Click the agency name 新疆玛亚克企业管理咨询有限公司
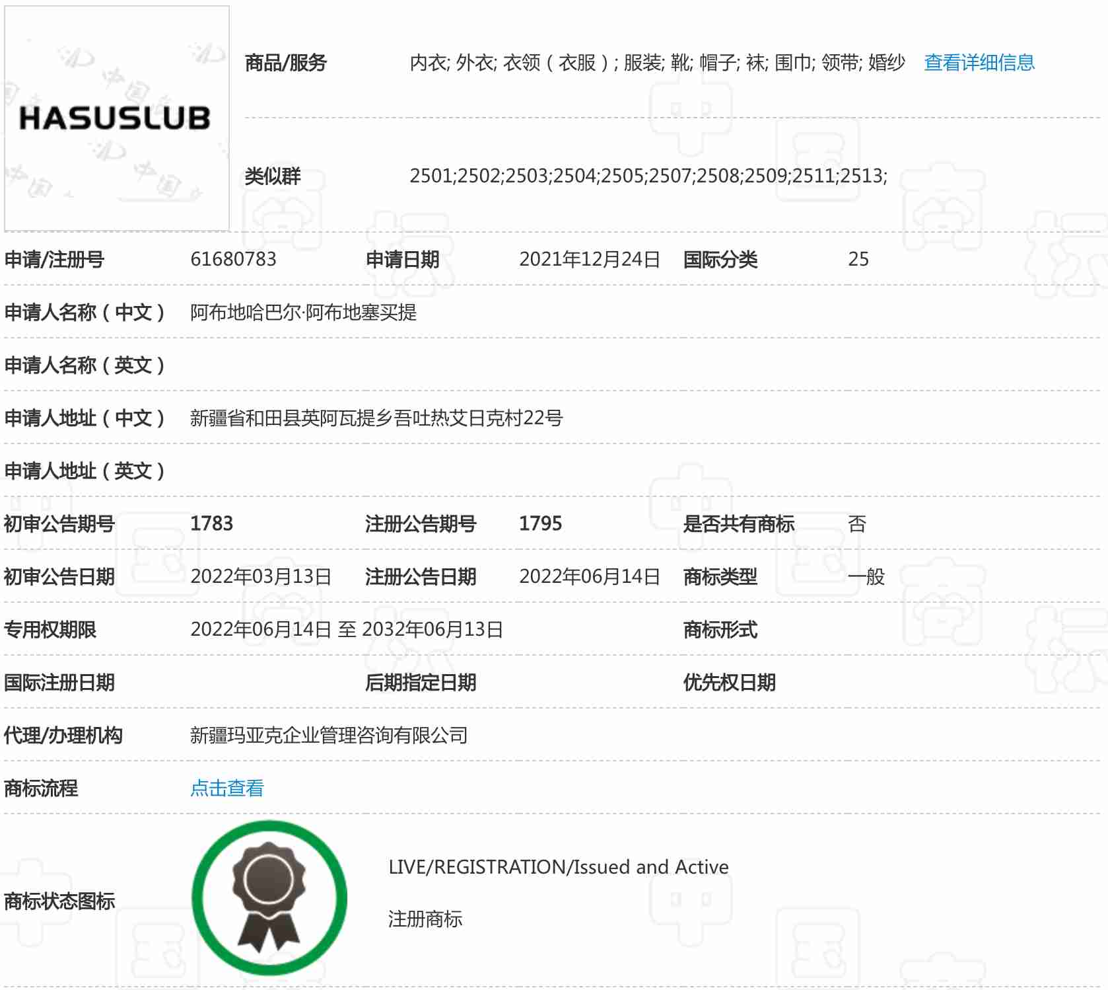 328,735
